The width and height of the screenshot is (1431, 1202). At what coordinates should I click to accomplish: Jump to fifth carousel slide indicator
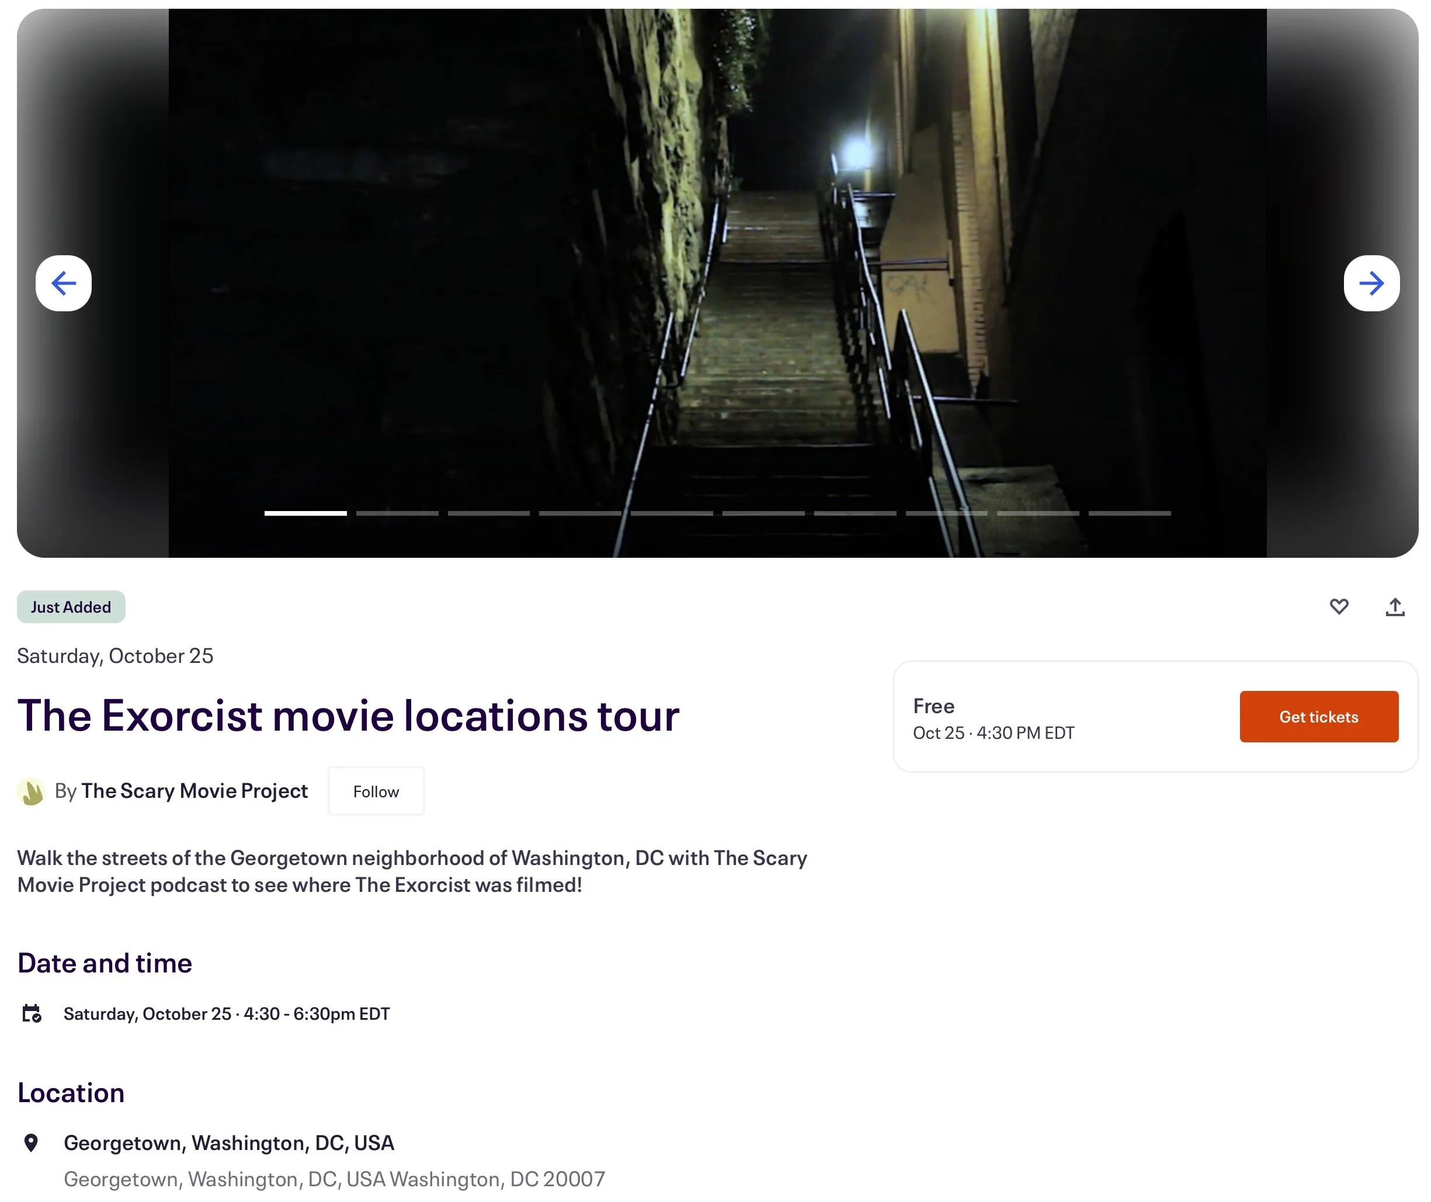pyautogui.click(x=671, y=513)
